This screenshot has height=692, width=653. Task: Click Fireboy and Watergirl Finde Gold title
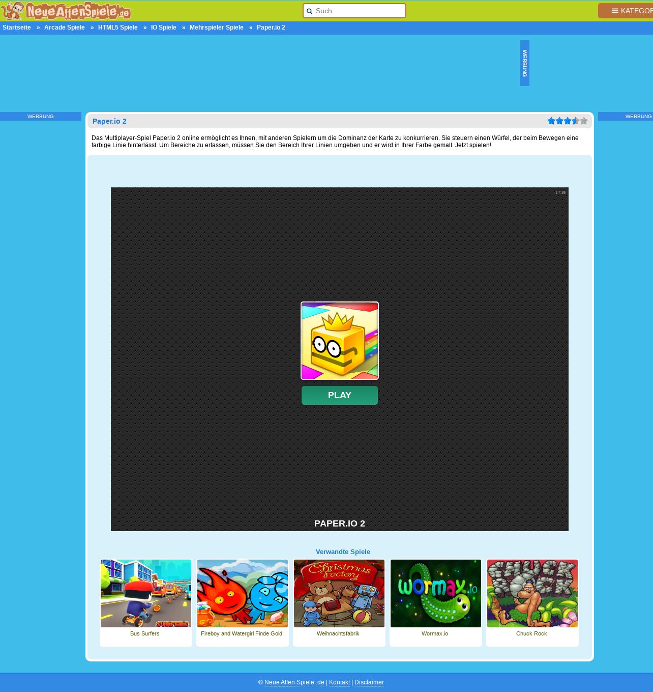(242, 633)
